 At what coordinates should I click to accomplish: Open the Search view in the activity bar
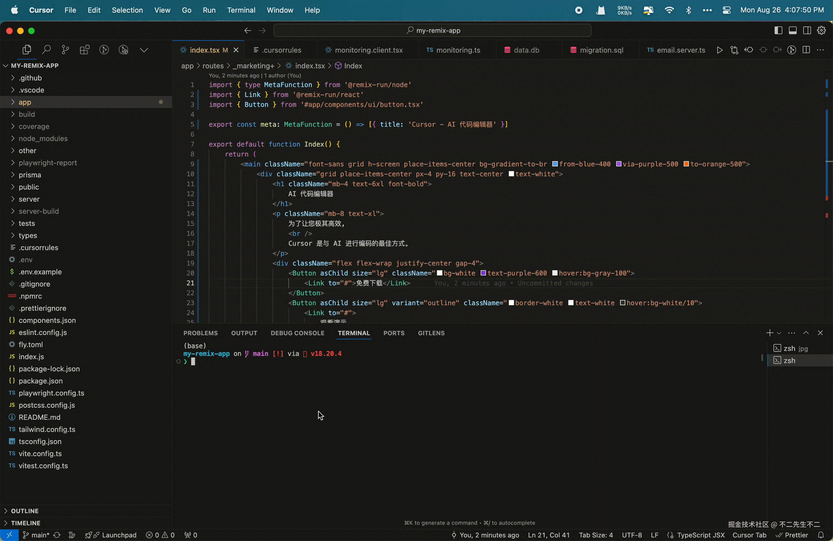(x=46, y=50)
